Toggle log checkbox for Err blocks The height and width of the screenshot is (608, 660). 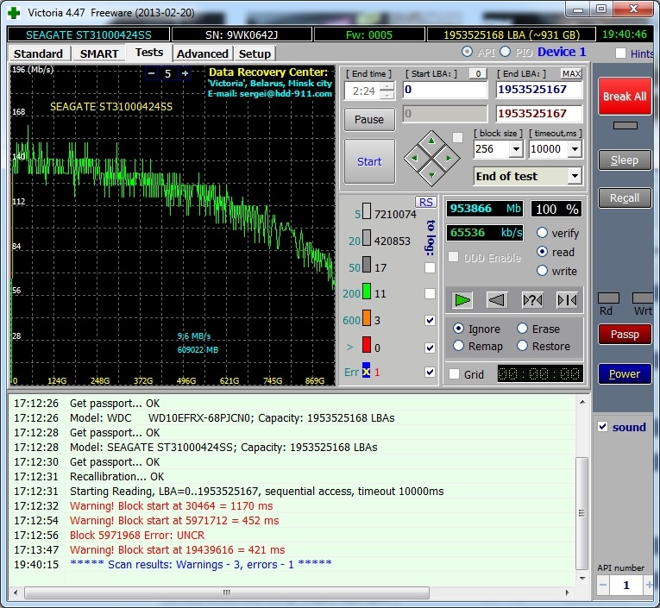[x=430, y=372]
